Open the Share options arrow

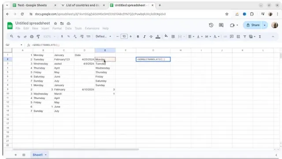[264, 25]
